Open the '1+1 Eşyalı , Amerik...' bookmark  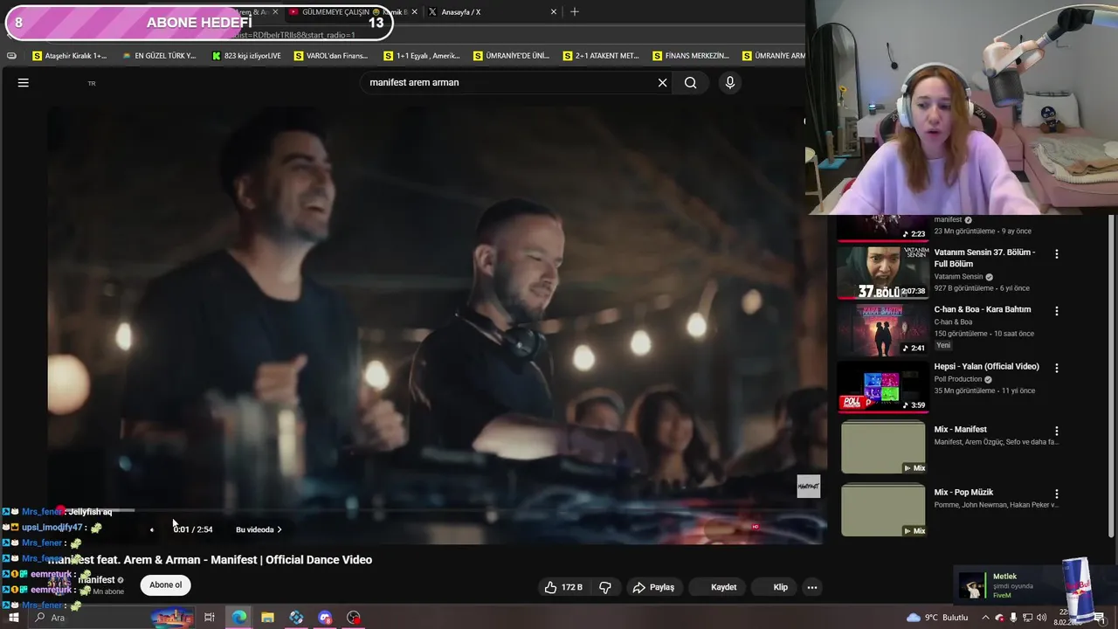422,56
